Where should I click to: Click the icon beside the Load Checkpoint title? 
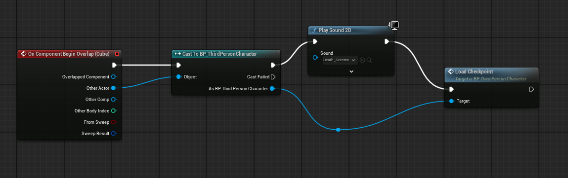click(451, 71)
